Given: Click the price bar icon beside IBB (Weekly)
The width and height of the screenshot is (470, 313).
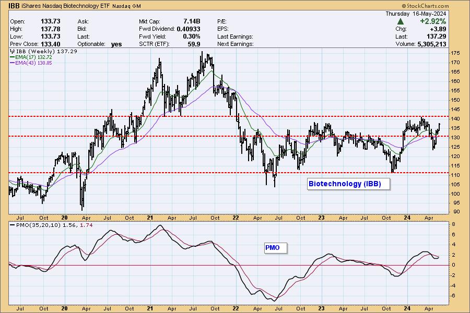Looking at the screenshot, I should click(x=13, y=51).
